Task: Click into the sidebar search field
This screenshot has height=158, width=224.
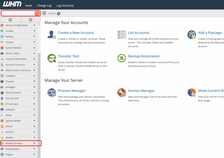Action: [18, 13]
